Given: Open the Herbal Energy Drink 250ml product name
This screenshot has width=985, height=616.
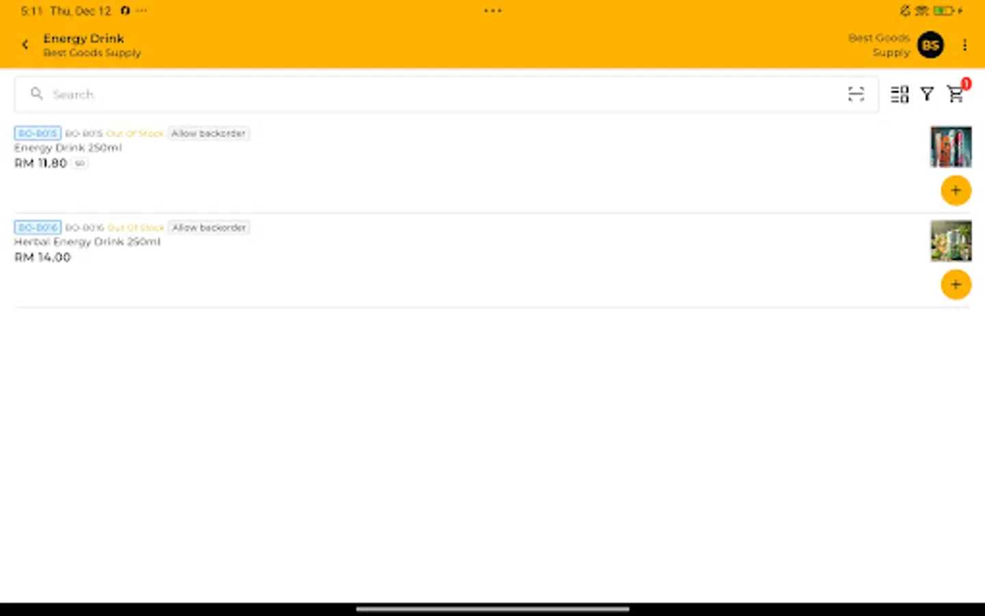Looking at the screenshot, I should pyautogui.click(x=88, y=242).
